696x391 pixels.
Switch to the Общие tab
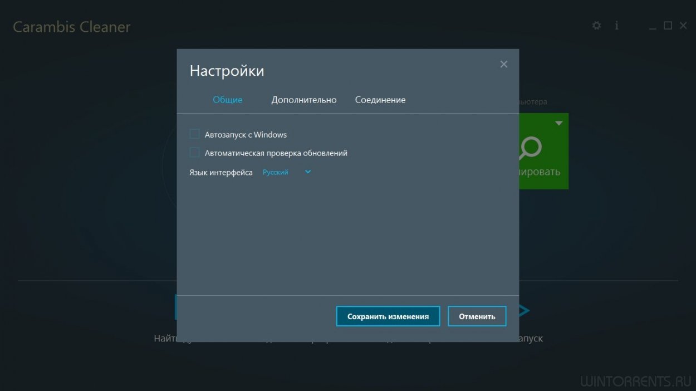click(x=227, y=100)
